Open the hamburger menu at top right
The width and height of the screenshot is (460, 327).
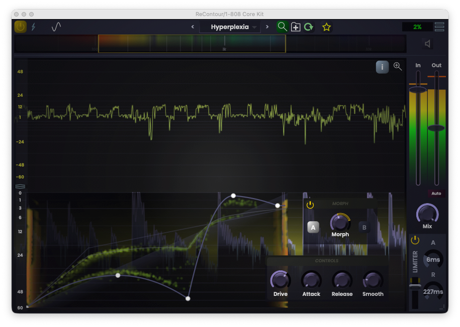coord(439,27)
